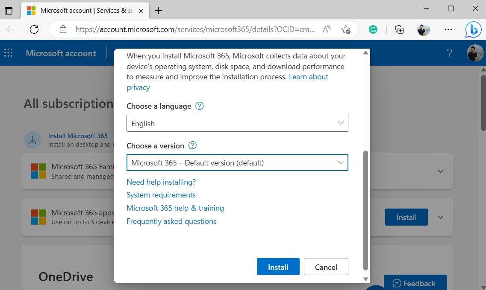Open browser Settings and more menu

click(448, 29)
